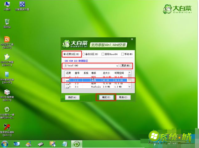Image resolution: width=199 pixels, height=148 pixels.
Task: Click the green ghost taskbar button
Action: 77,144
